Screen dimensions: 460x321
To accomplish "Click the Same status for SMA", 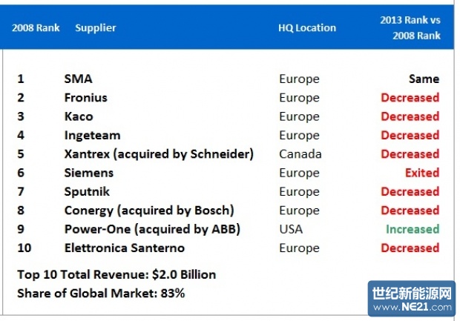I will pyautogui.click(x=424, y=79).
